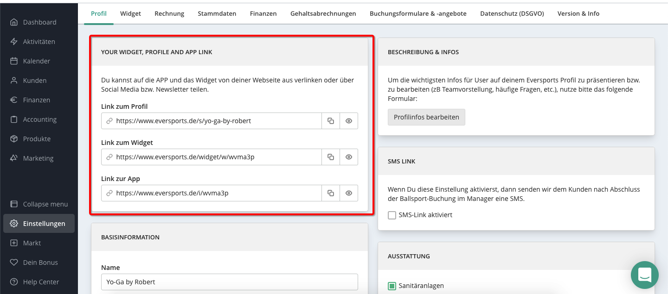Uncheck the Sanitäranlagen checkbox
The width and height of the screenshot is (668, 294).
pos(392,286)
